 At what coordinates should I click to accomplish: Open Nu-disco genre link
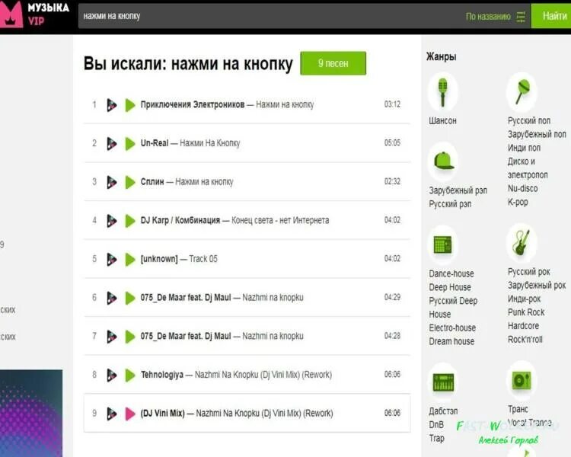click(522, 188)
